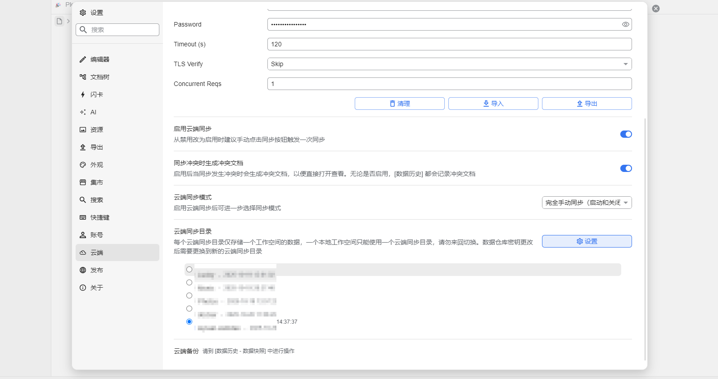Open the 文档树 settings section
Image resolution: width=718 pixels, height=379 pixels.
[x=117, y=77]
